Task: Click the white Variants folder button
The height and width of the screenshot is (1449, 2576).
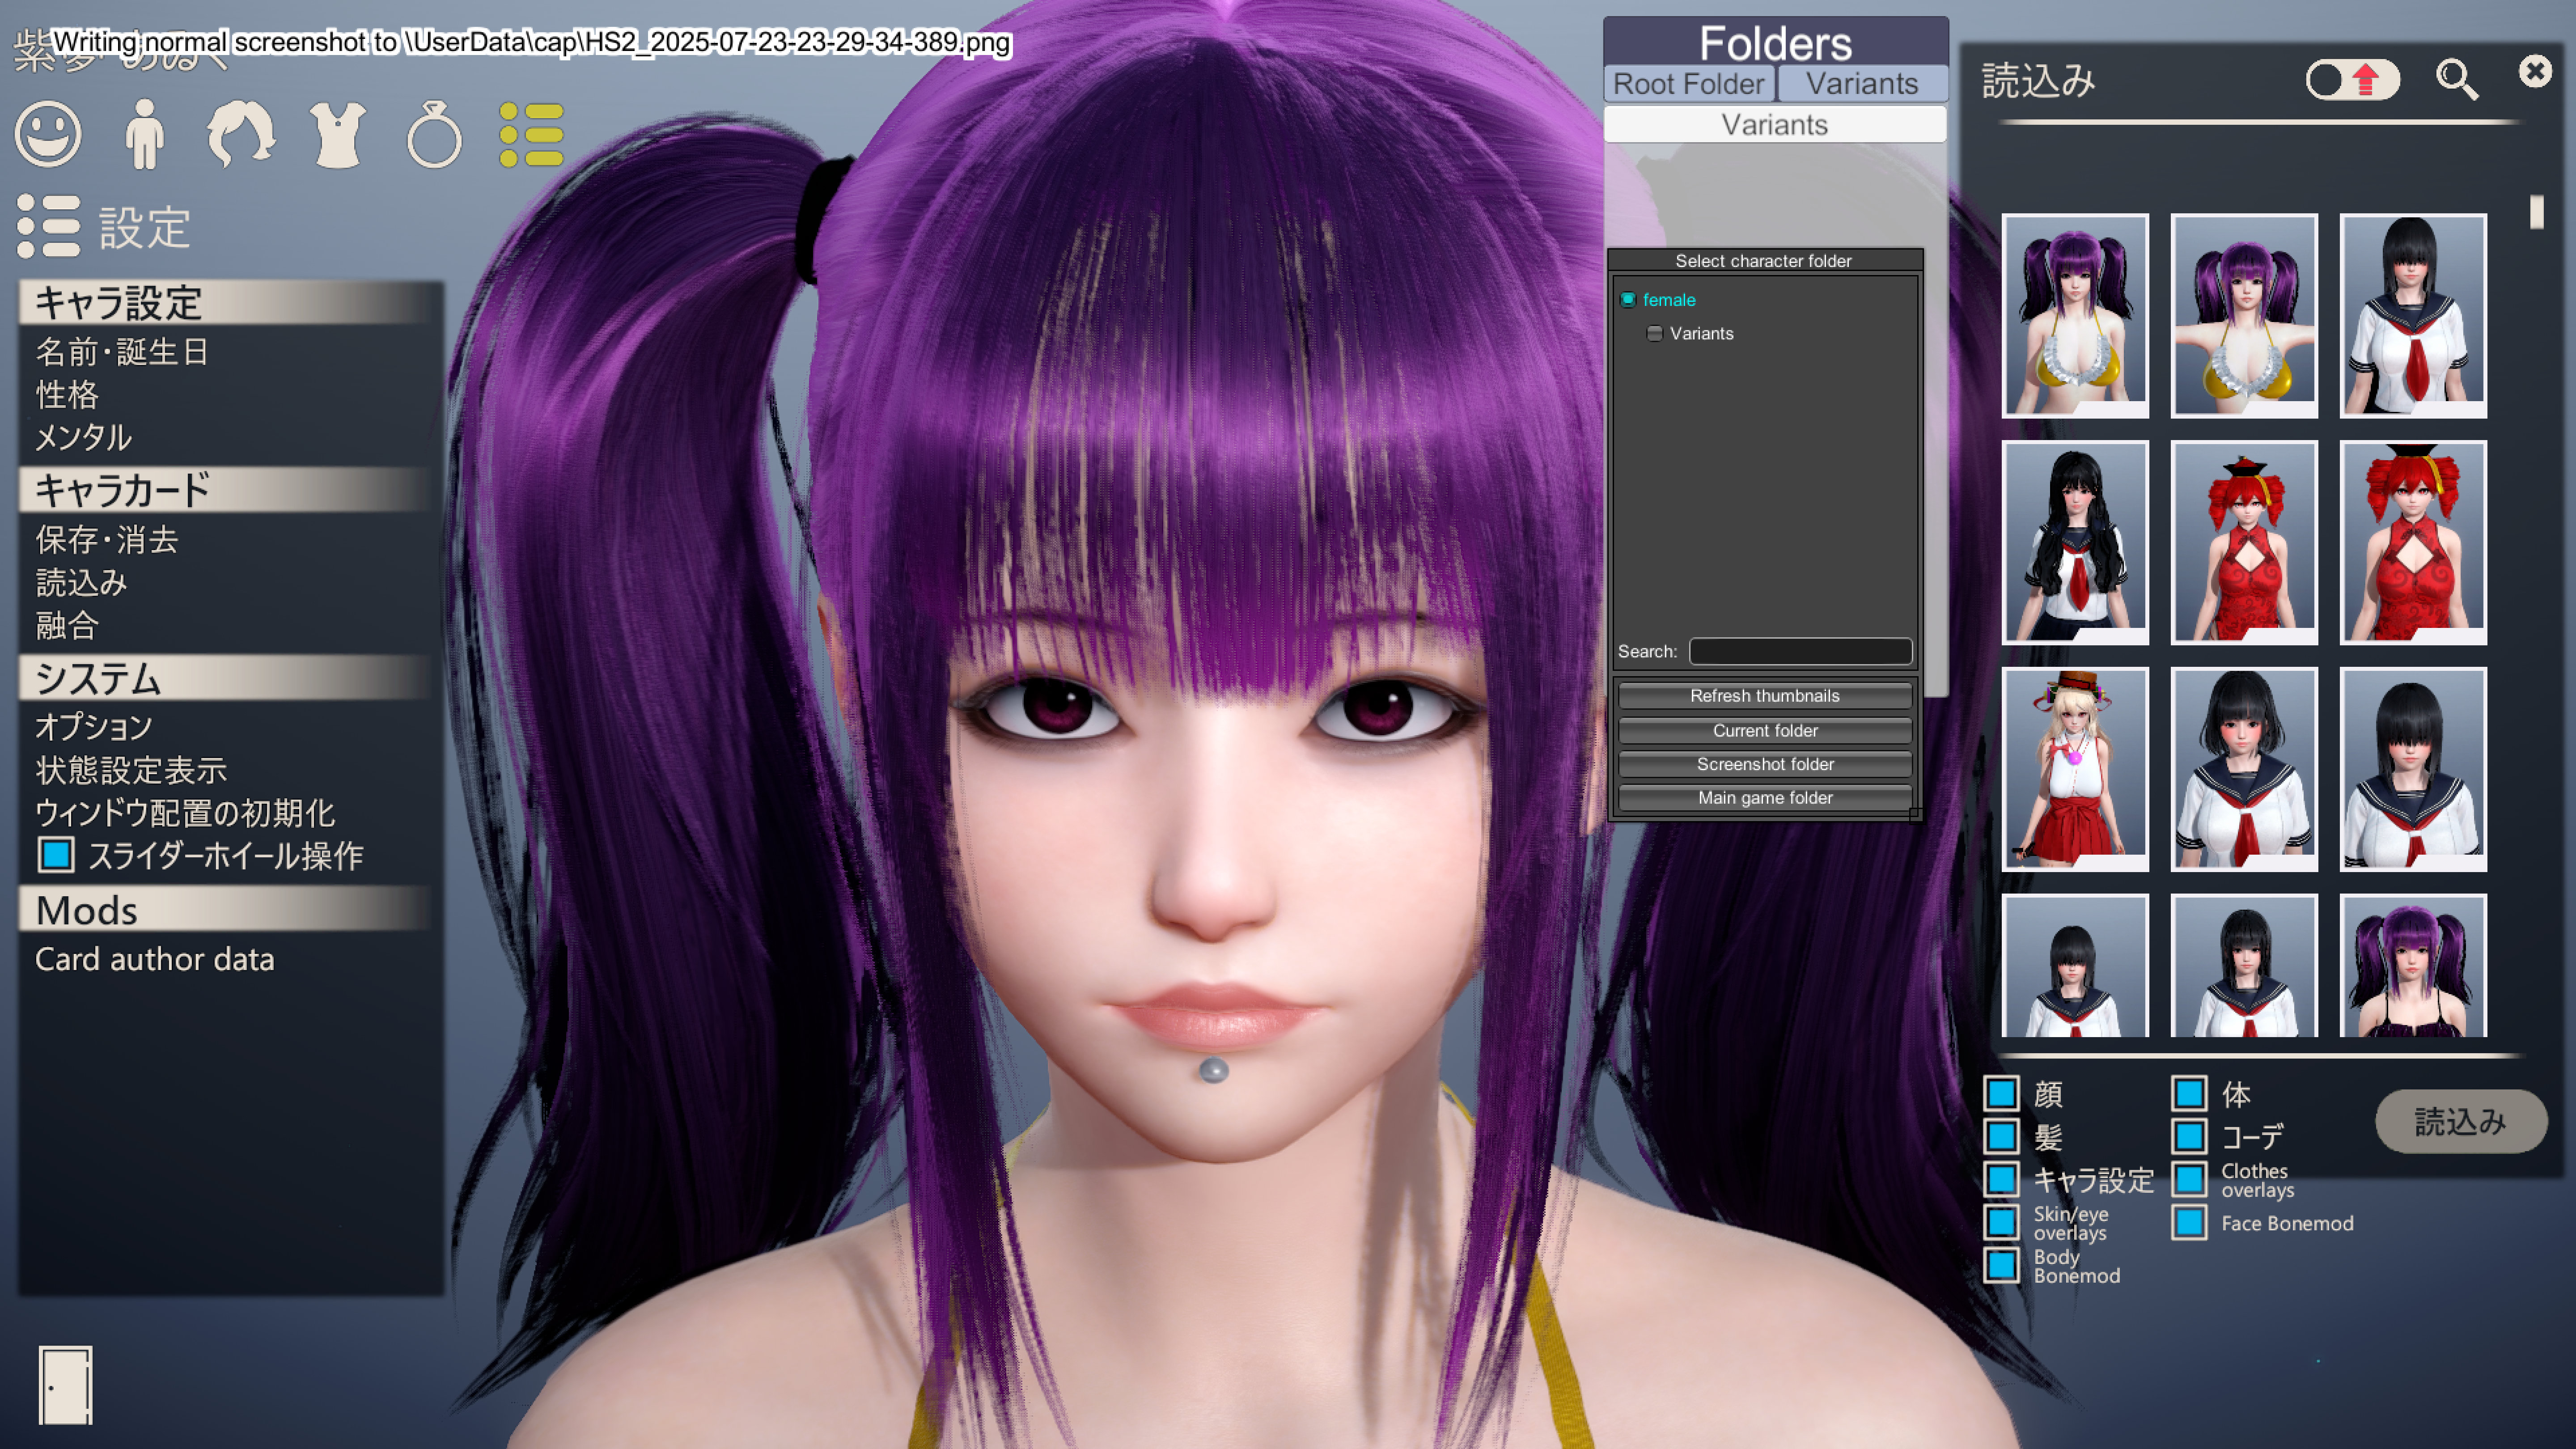Action: pyautogui.click(x=1775, y=125)
